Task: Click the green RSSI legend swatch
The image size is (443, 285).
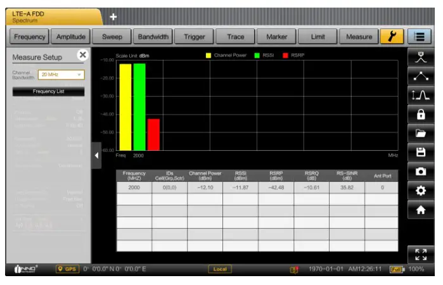Action: (x=257, y=55)
